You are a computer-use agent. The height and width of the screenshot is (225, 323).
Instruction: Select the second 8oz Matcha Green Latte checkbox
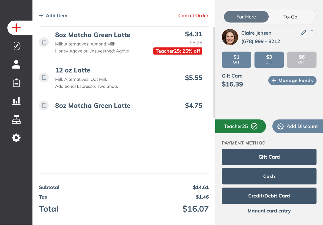click(x=44, y=105)
